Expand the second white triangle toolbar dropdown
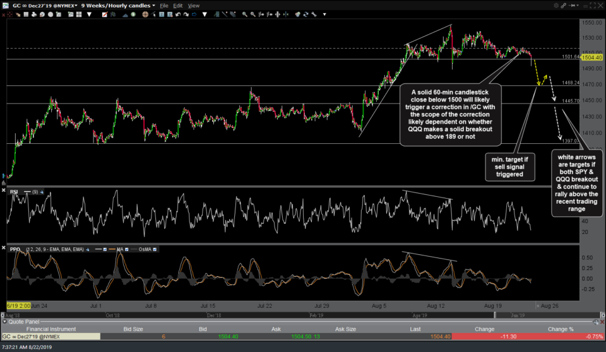This screenshot has width=606, height=352. click(205, 15)
